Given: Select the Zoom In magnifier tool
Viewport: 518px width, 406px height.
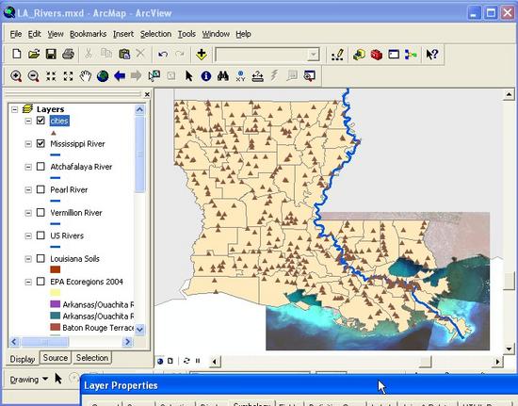Looking at the screenshot, I should click(x=16, y=76).
